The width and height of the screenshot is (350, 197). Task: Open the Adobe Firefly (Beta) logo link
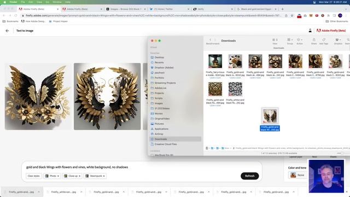coord(331,31)
